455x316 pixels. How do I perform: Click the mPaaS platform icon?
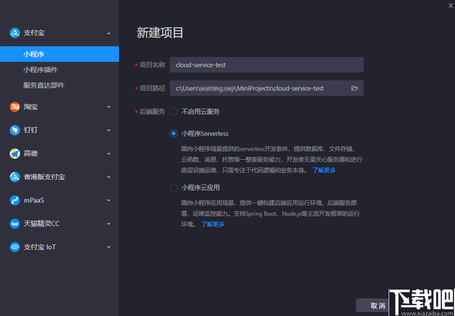[15, 200]
